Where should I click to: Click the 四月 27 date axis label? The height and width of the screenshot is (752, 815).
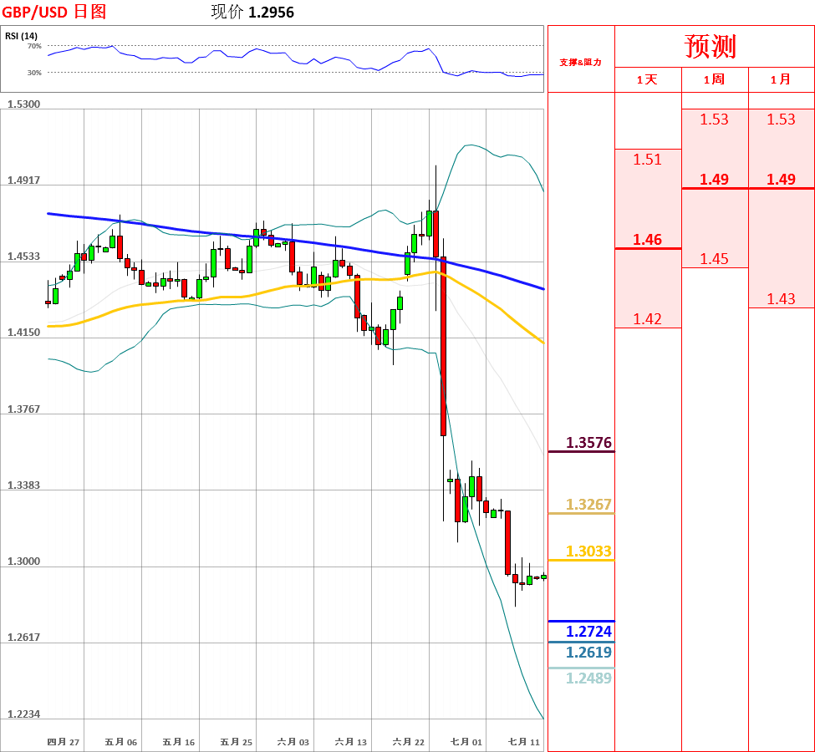click(x=64, y=742)
